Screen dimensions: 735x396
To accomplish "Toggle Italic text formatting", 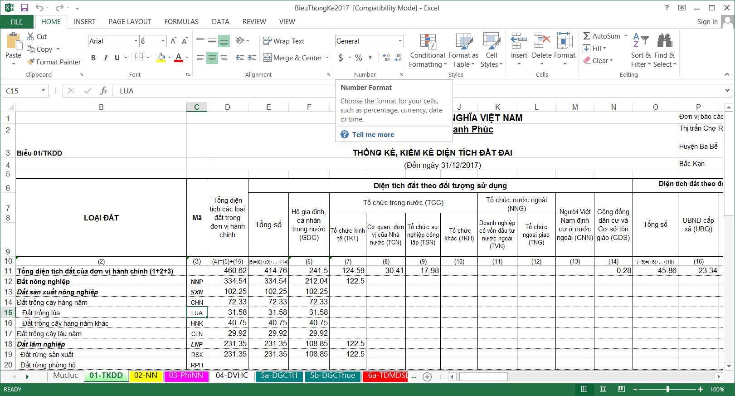I will 105,58.
